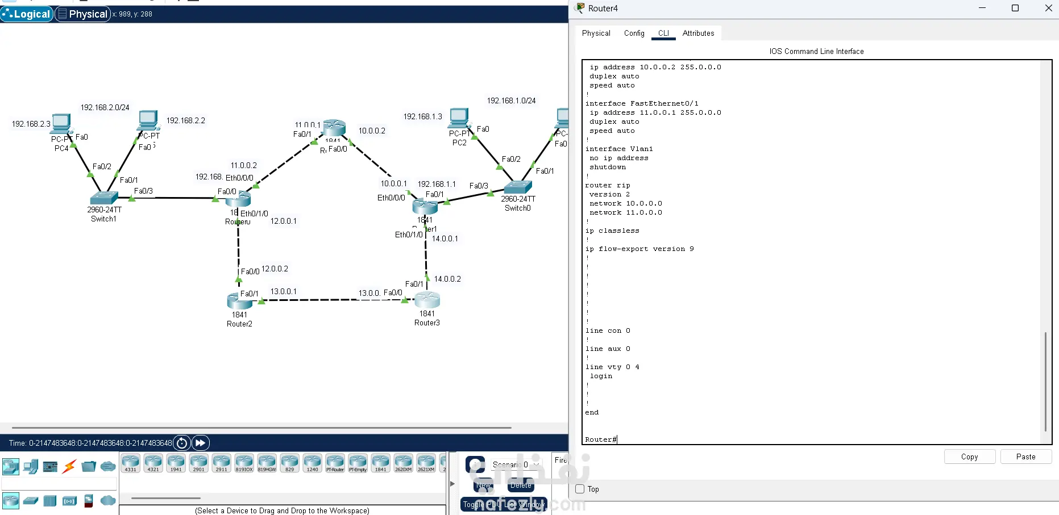Pick the 1841 router in device list
Viewport: 1059px width, 515px height.
click(x=381, y=463)
